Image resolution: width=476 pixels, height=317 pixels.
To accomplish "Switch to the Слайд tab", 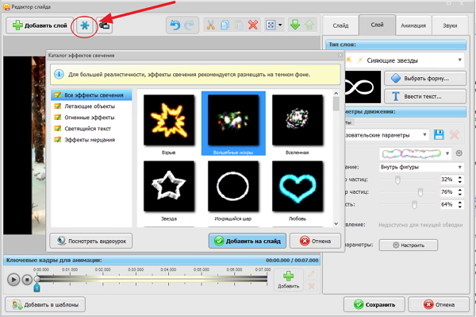I will pyautogui.click(x=340, y=25).
